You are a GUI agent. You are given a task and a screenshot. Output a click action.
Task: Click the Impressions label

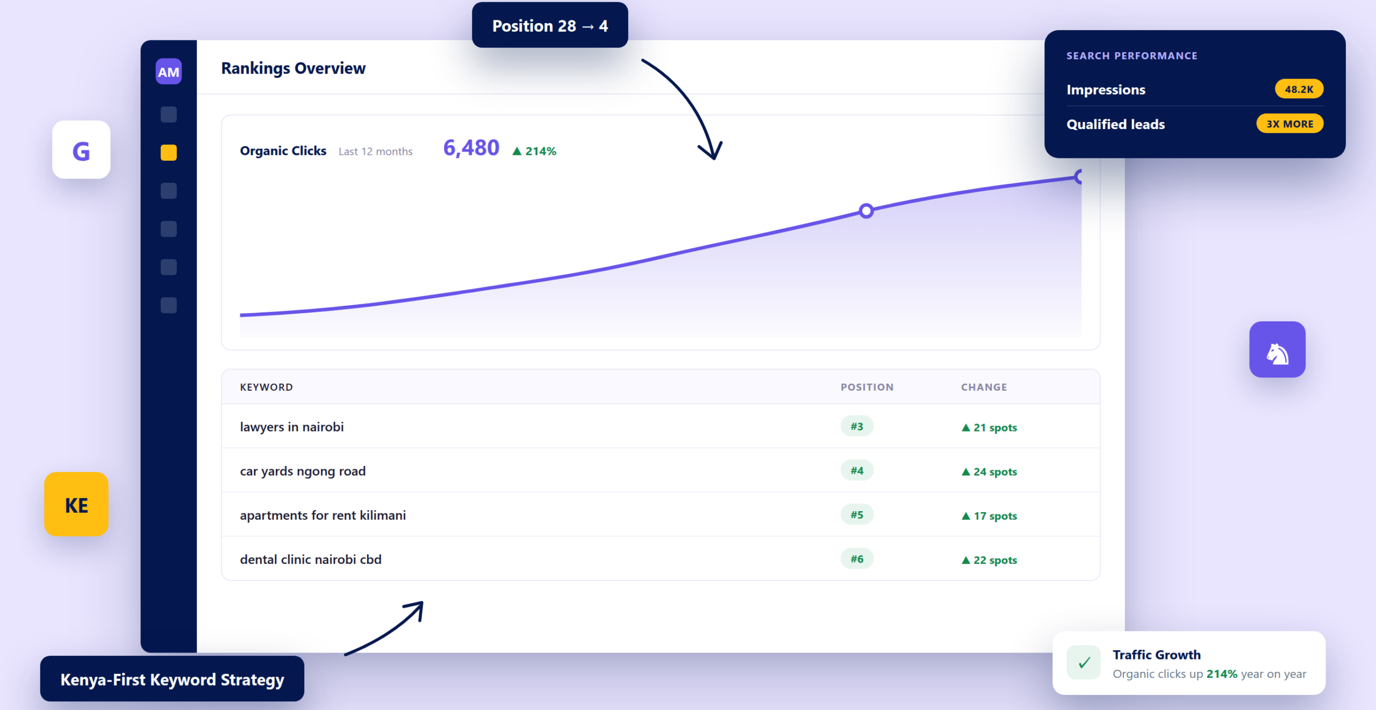click(x=1106, y=89)
